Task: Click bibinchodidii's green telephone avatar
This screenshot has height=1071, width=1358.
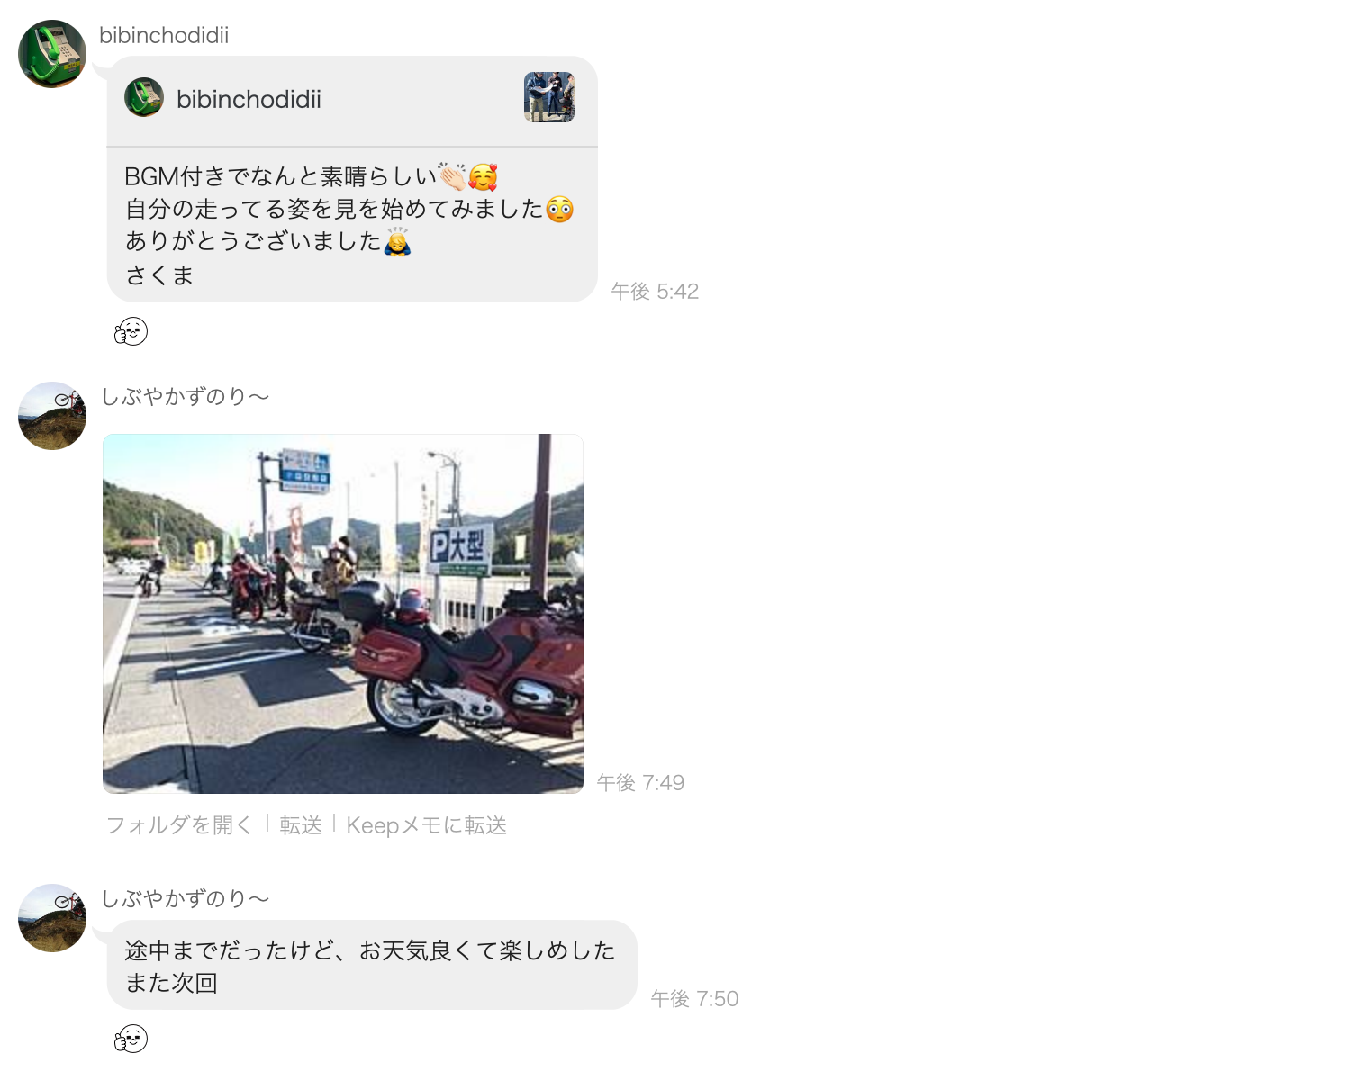Action: (52, 54)
